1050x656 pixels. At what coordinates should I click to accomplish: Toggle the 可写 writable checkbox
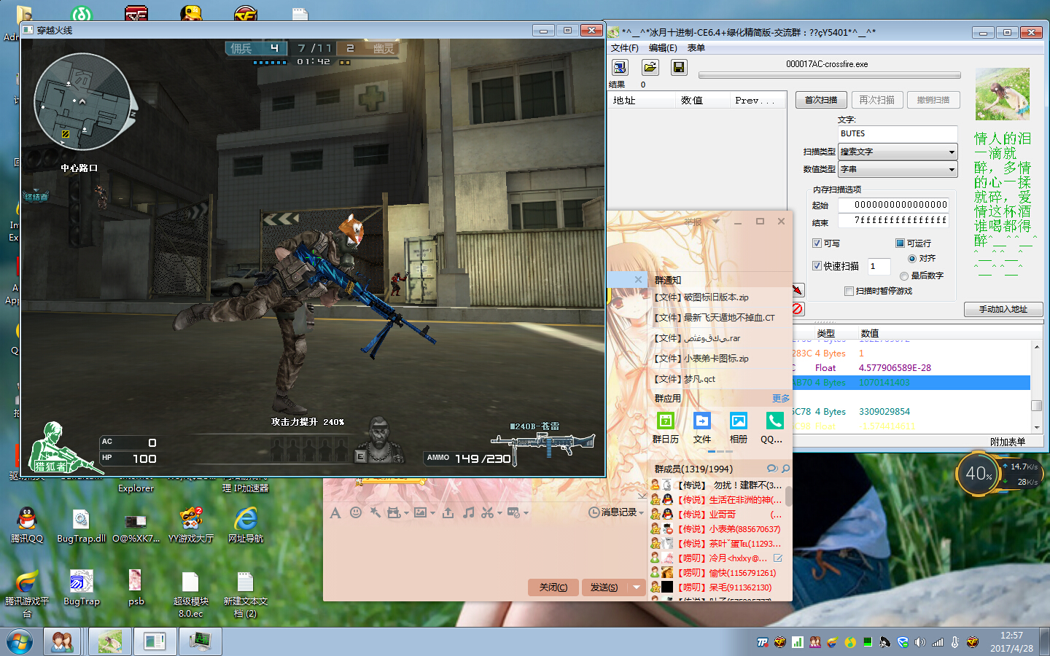[x=817, y=243]
